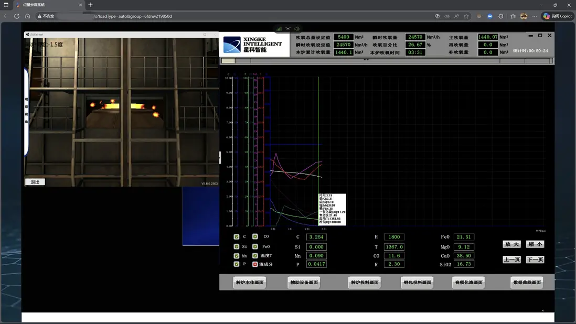Uncheck the C curve checkbox
Viewport: 576px width, 324px height.
(237, 237)
